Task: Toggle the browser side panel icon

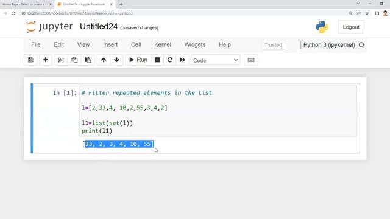Action: coord(377,13)
